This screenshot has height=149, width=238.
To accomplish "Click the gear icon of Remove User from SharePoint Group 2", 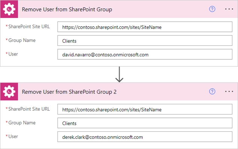I will pyautogui.click(x=9, y=92).
